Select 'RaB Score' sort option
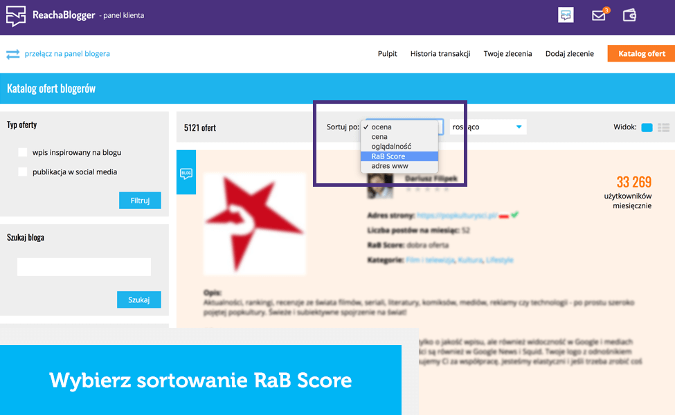The image size is (675, 415). click(388, 156)
